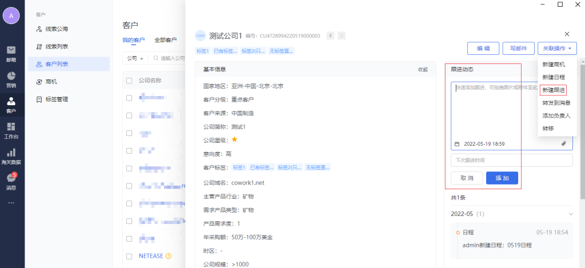Collapse the 2022-05 timeline group
This screenshot has height=268, width=585.
[570, 214]
